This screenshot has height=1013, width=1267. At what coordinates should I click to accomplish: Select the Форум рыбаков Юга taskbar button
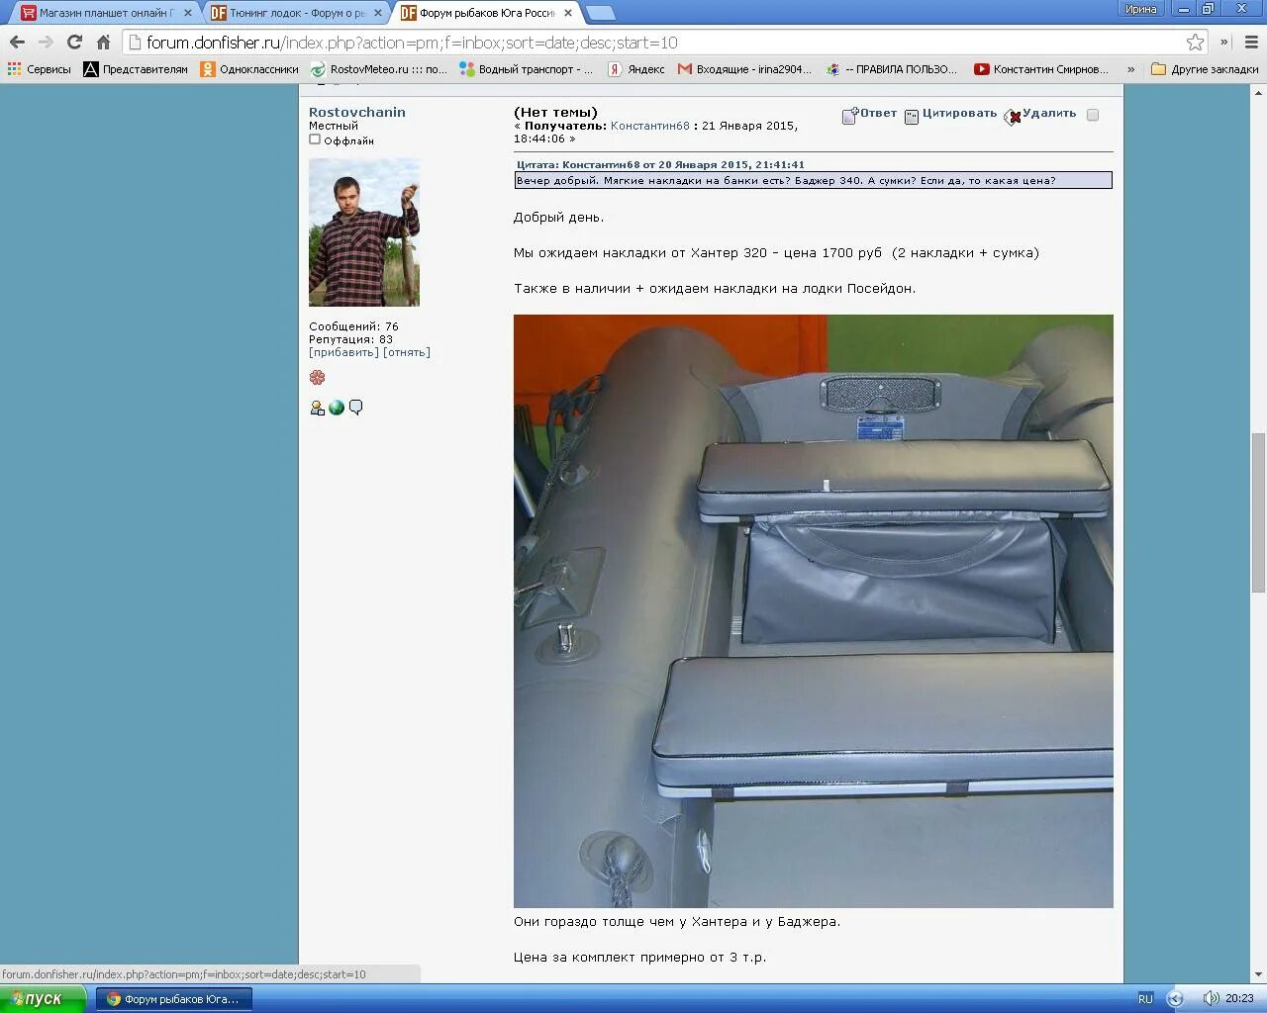point(174,999)
